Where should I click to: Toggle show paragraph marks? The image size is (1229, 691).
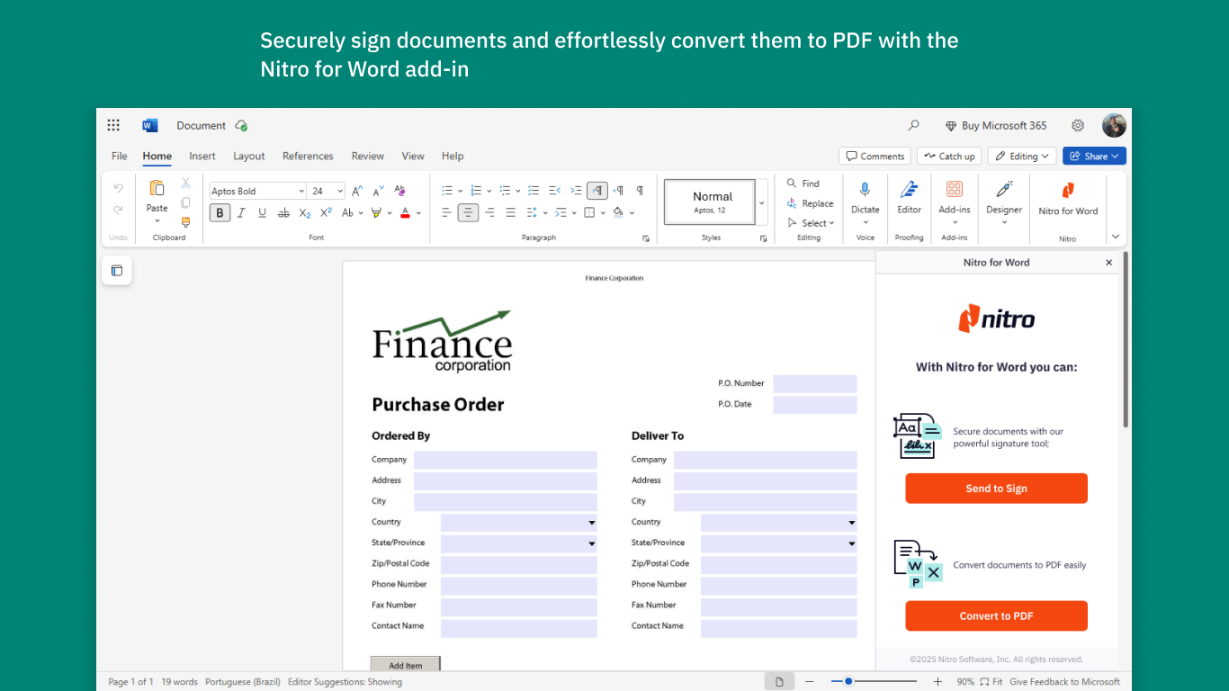[640, 191]
